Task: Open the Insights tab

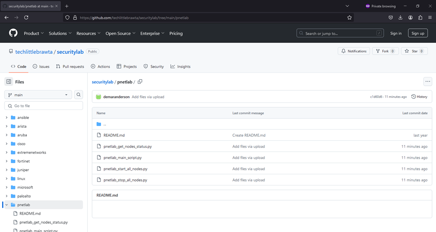Action: (181, 67)
